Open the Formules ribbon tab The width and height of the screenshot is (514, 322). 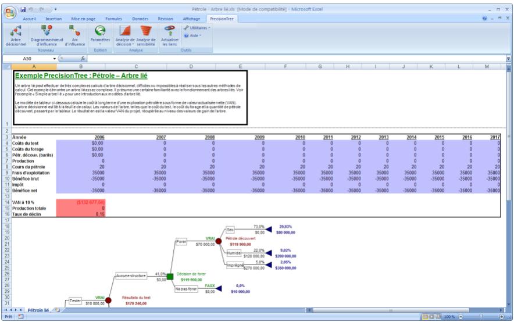point(113,19)
